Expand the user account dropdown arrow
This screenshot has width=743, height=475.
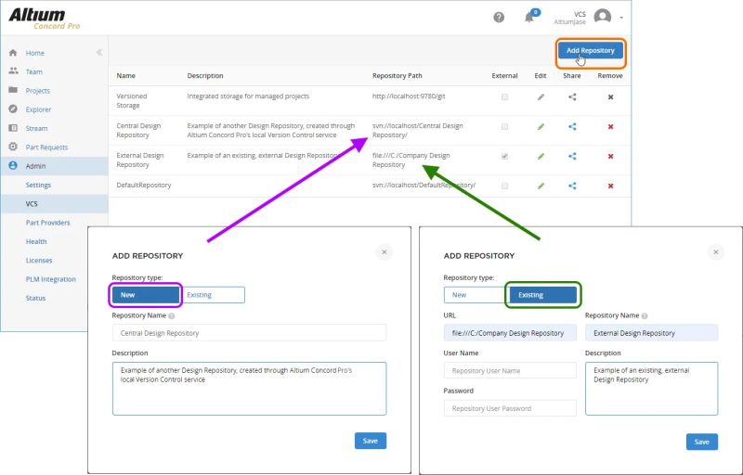[621, 18]
